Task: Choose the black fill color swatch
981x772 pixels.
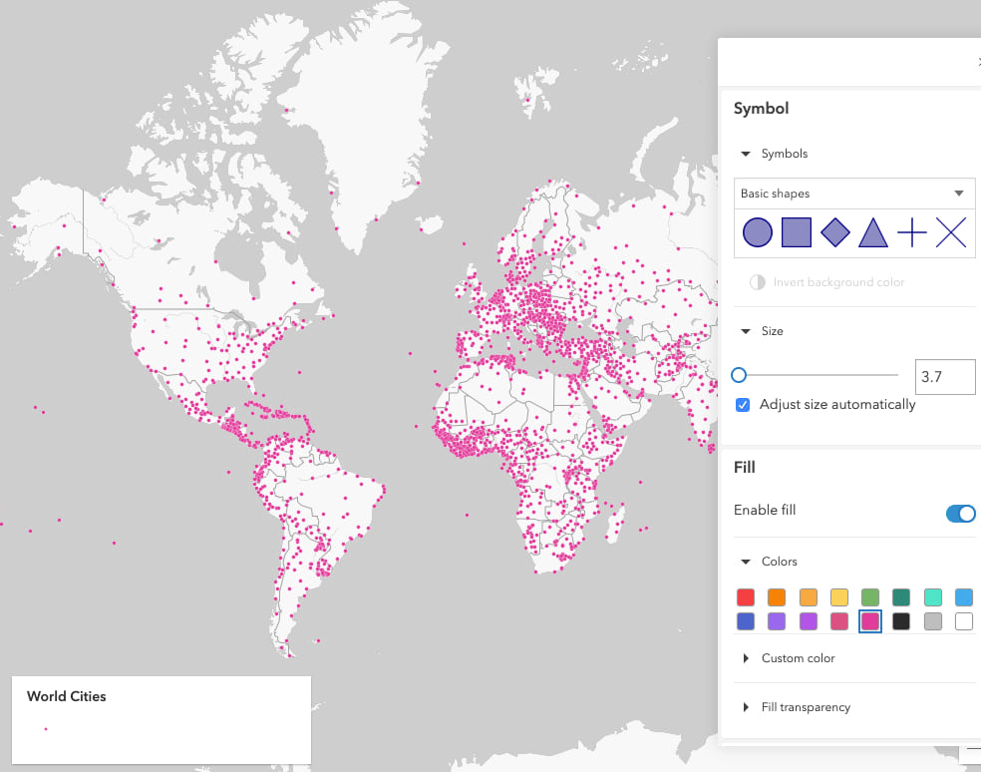Action: (x=901, y=621)
